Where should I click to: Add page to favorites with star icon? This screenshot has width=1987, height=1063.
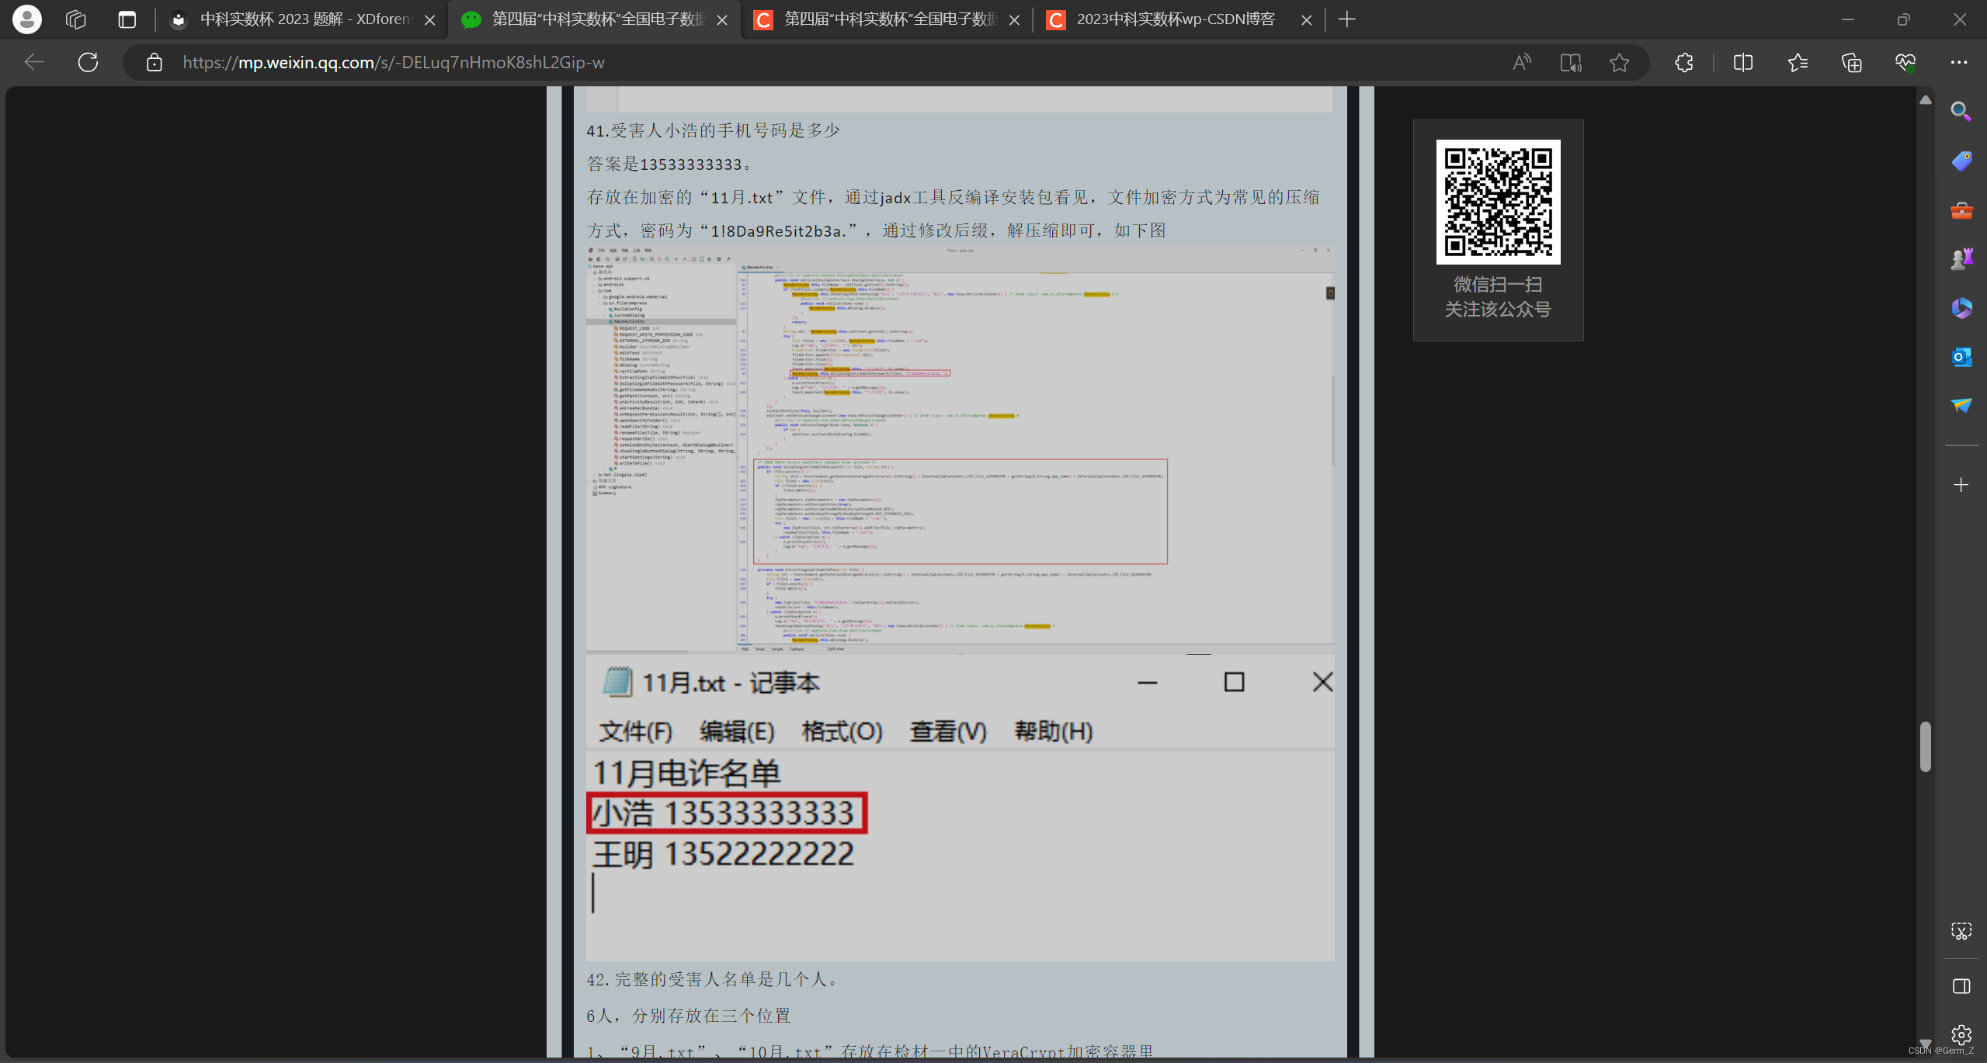pyautogui.click(x=1619, y=62)
